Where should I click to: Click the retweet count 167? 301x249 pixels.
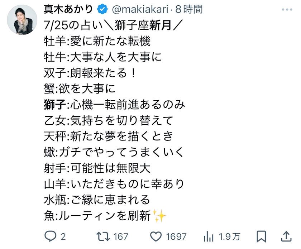120,236
